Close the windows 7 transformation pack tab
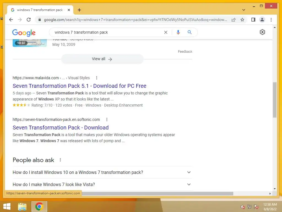The image size is (282, 212). tap(69, 10)
